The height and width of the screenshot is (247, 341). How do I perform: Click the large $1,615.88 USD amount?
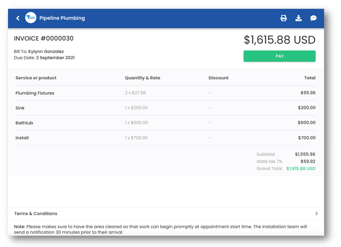[279, 40]
